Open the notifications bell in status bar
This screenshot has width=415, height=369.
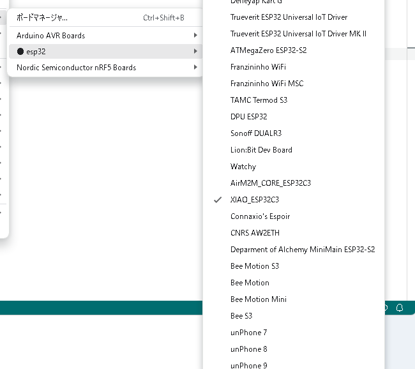coord(400,308)
